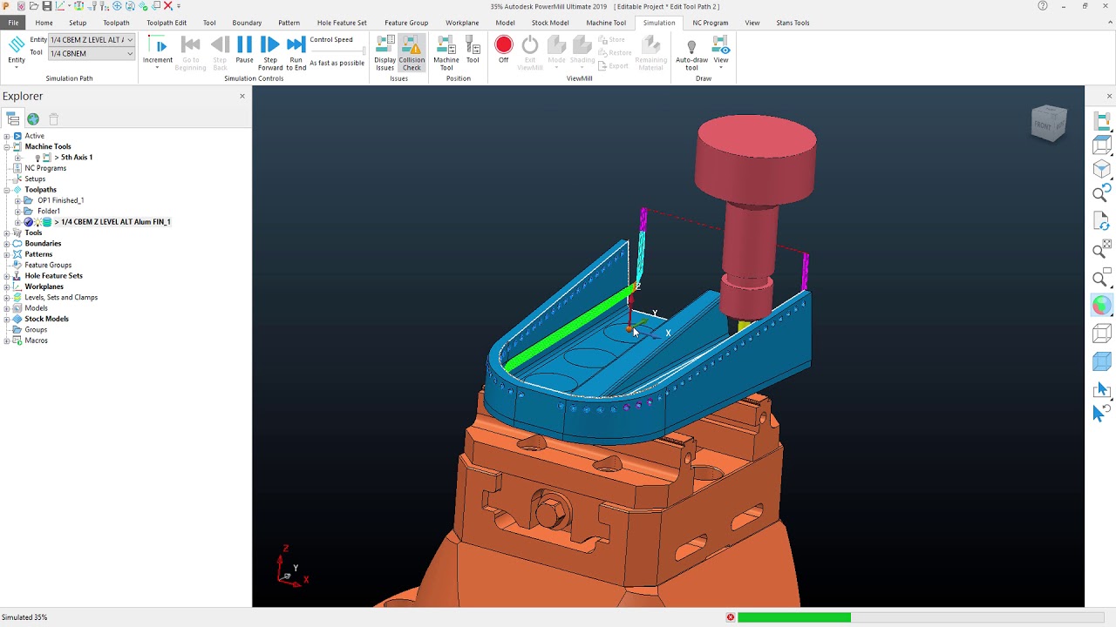
Task: Switch to the Home ribbon tab
Action: pos(44,23)
